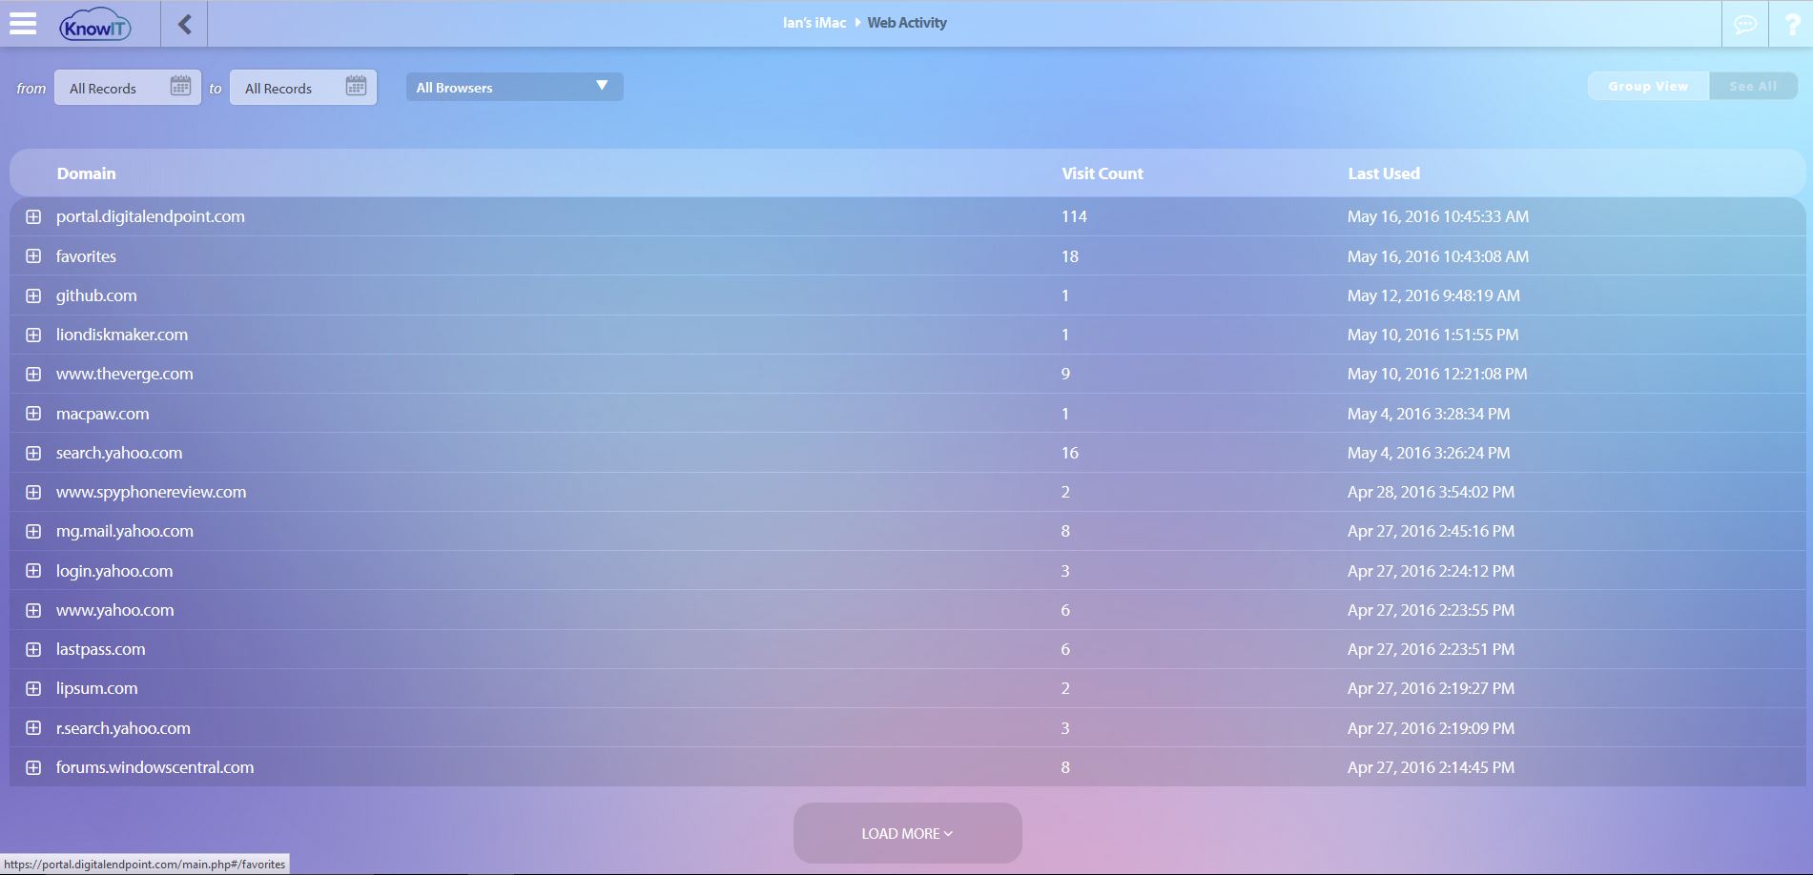Expand the www.theverge.com row

(x=33, y=374)
